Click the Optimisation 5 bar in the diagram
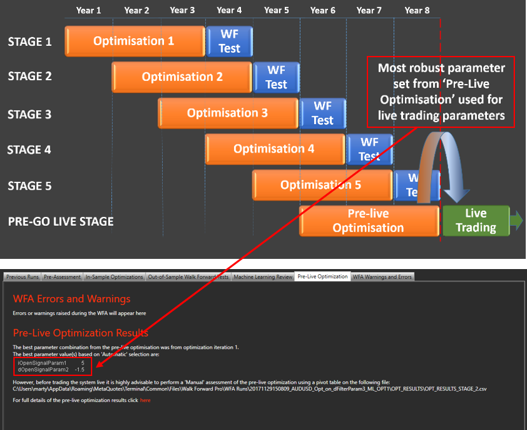The height and width of the screenshot is (430, 527). click(x=322, y=185)
